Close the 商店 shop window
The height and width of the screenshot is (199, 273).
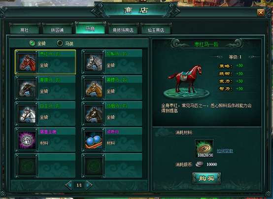click(261, 12)
